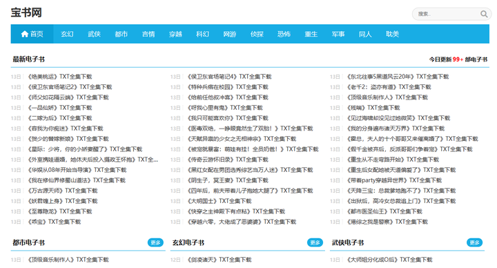Open 《我在修仙界修魔山道法》 download link
The width and height of the screenshot is (497, 268).
(77, 180)
